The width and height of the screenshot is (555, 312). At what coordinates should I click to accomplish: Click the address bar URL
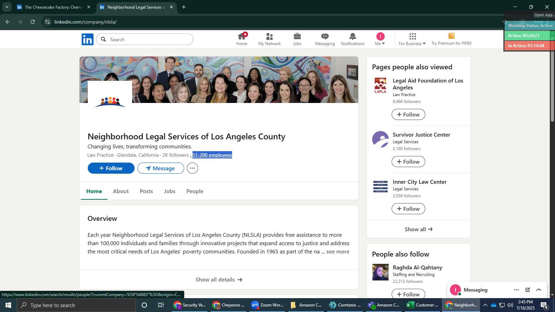[85, 22]
